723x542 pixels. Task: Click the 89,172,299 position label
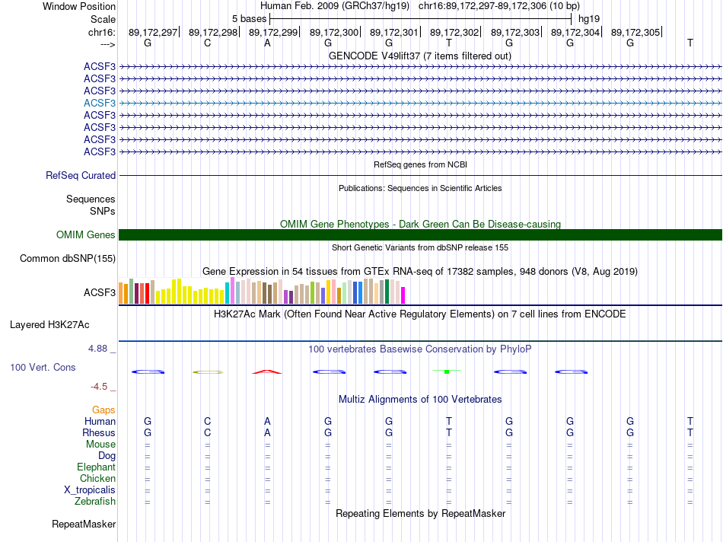[x=273, y=32]
